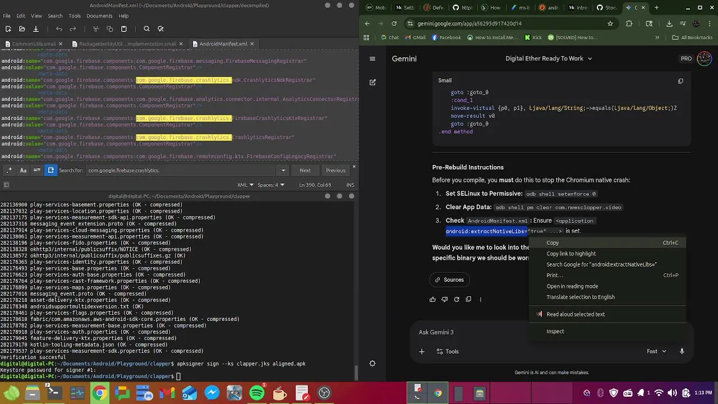Switch to PackageIdentityUtil Implementation.smali tab
Viewport: 718px width, 404px height.
tap(127, 44)
